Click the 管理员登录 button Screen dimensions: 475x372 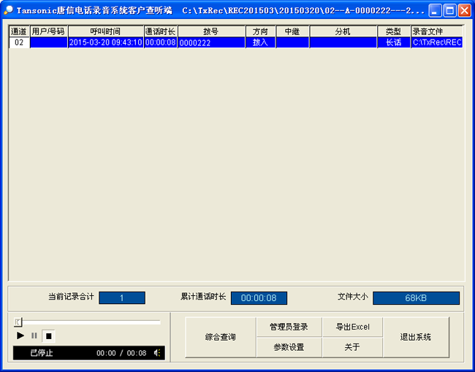289,327
